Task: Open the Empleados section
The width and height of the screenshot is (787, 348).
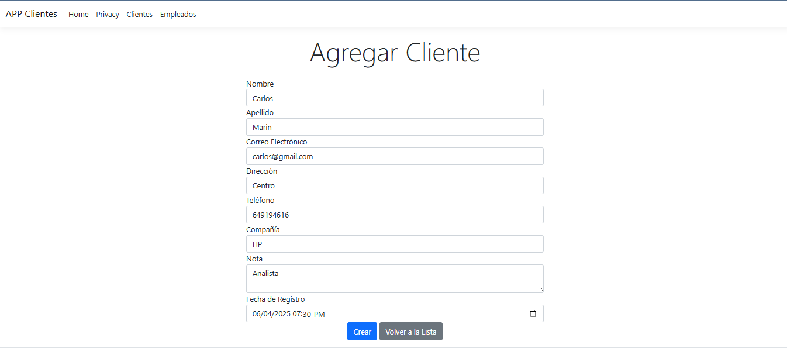Action: tap(178, 14)
